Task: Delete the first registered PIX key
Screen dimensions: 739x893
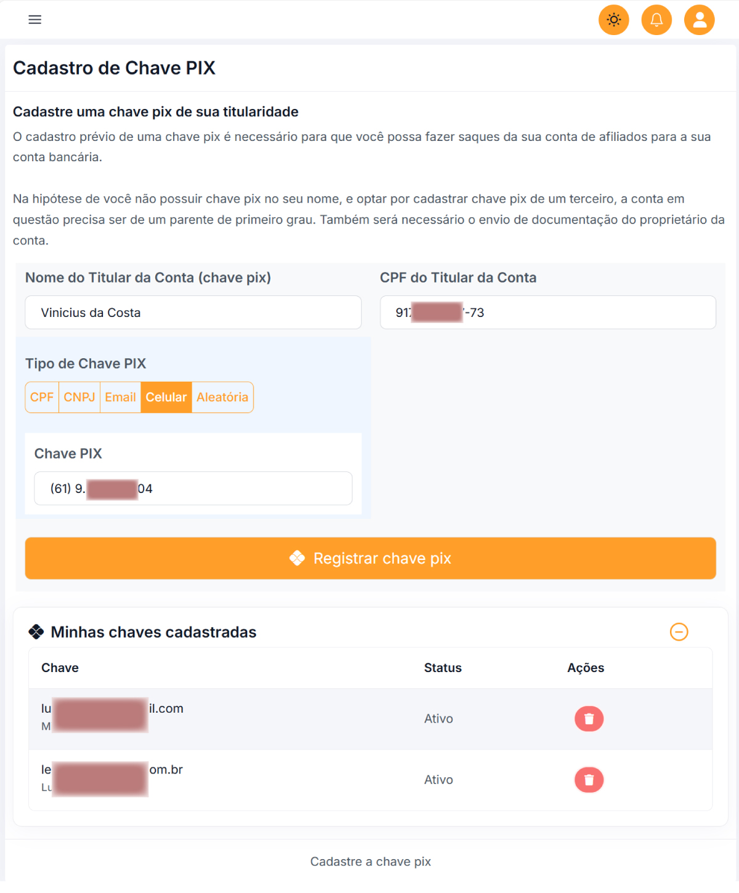Action: click(x=589, y=719)
